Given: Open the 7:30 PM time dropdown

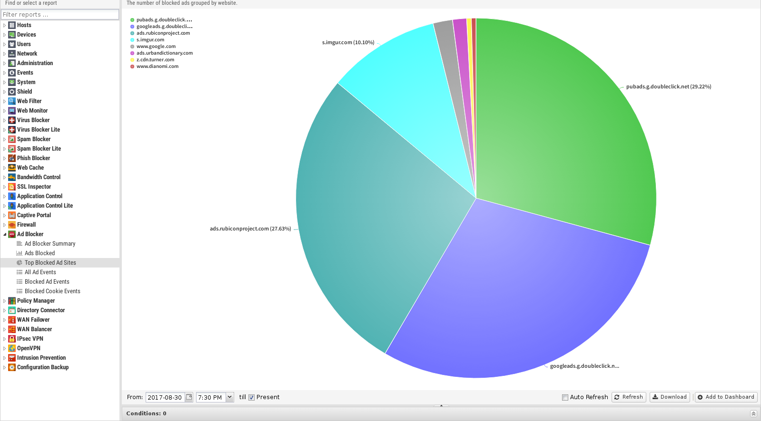Looking at the screenshot, I should coord(229,397).
